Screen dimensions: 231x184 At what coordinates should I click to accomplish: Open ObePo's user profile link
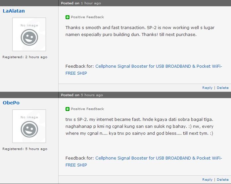click(x=11, y=103)
